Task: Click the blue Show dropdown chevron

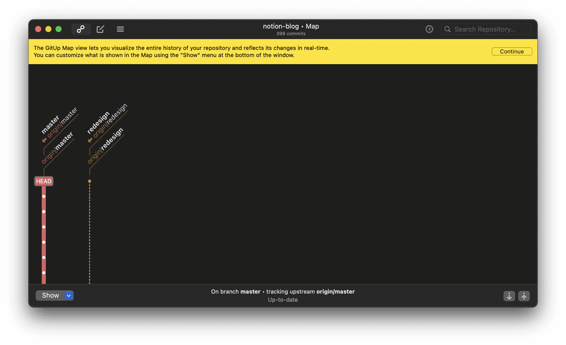Action: (69, 296)
